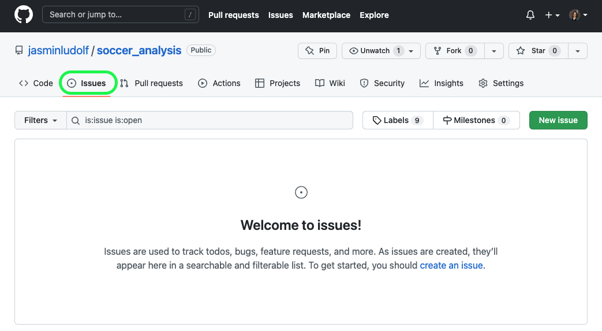Click the Milestones signpost icon
Screen dimensions: 602x331
click(x=447, y=120)
